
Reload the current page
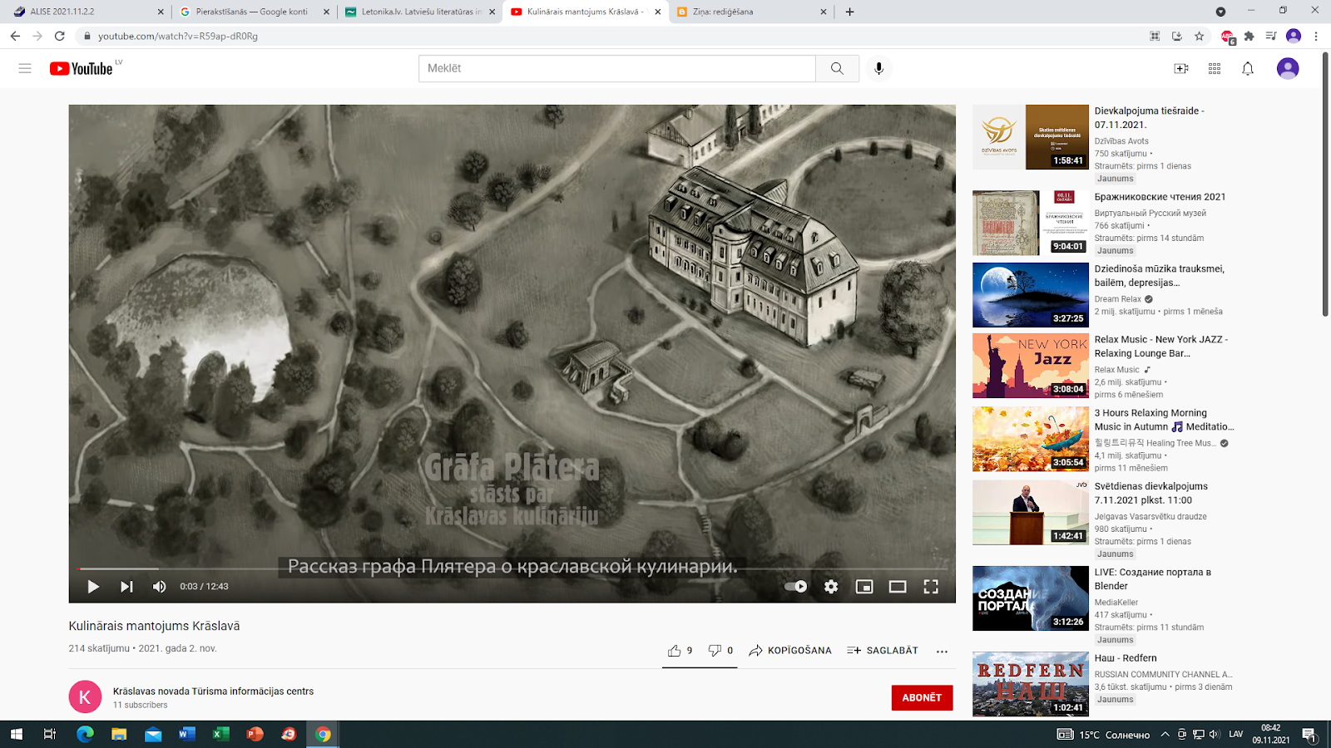click(x=59, y=36)
